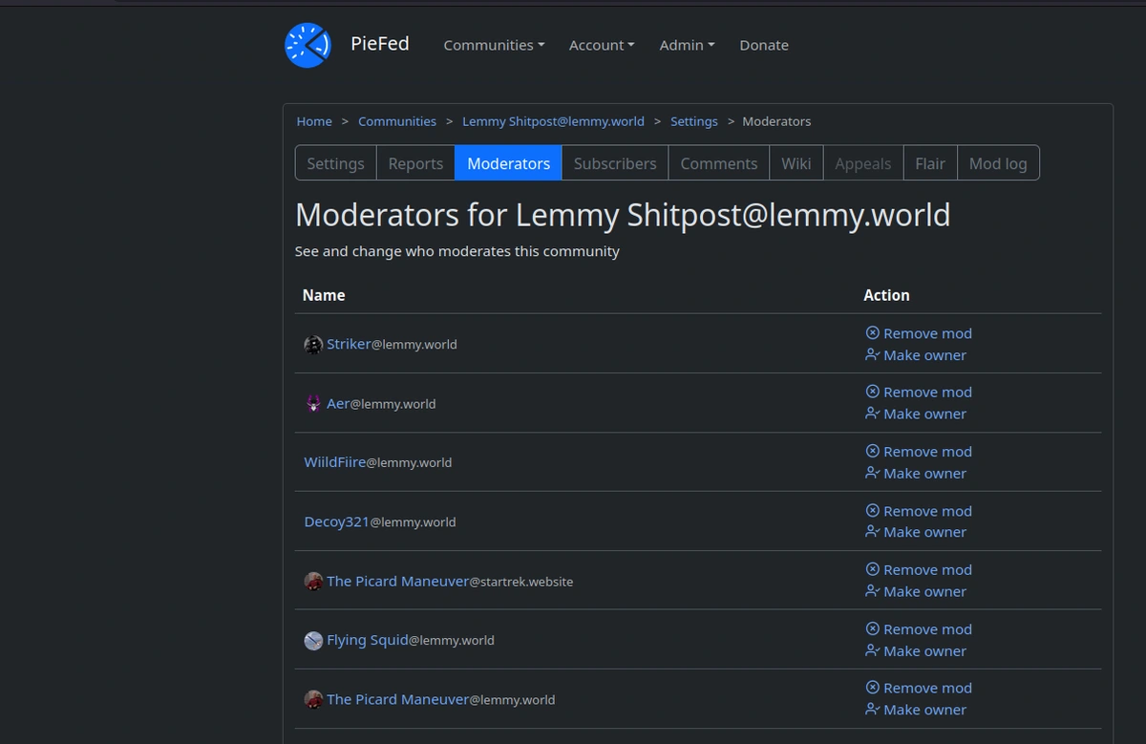Switch to the Subscribers tab
The height and width of the screenshot is (744, 1146).
(x=615, y=163)
